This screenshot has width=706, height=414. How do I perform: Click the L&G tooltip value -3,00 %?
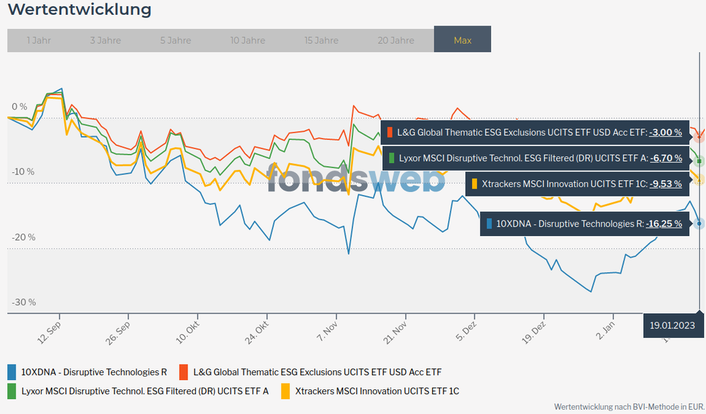point(665,132)
